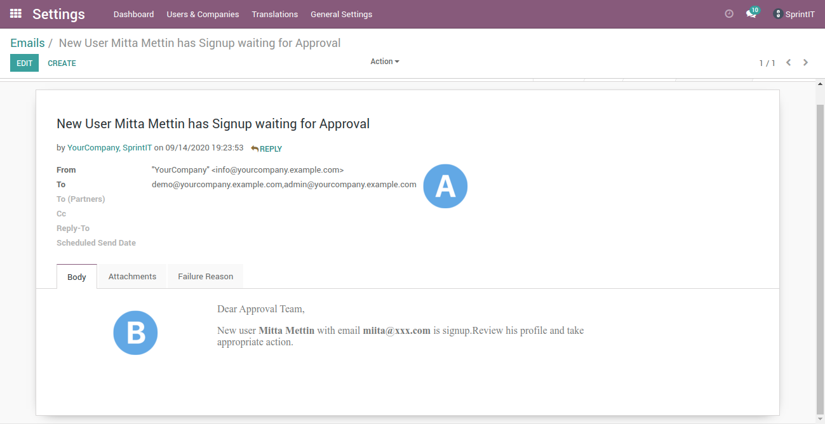Screen dimensions: 825x424
Task: Switch to the Failure Reason tab
Action: 205,276
